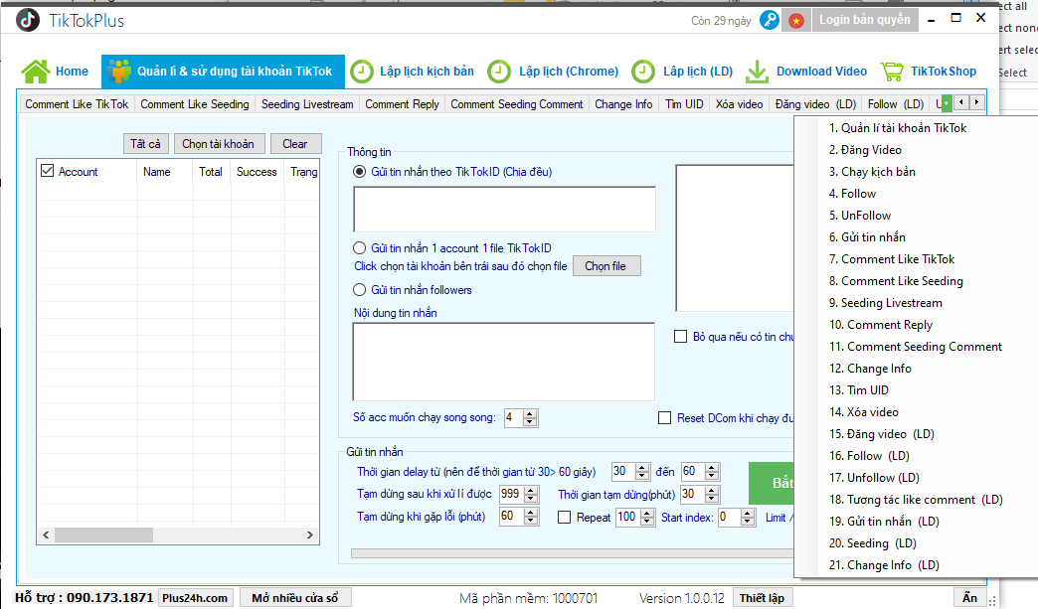Image resolution: width=1038 pixels, height=609 pixels.
Task: Open Lập lịch (LD) schedule tab
Action: click(682, 71)
